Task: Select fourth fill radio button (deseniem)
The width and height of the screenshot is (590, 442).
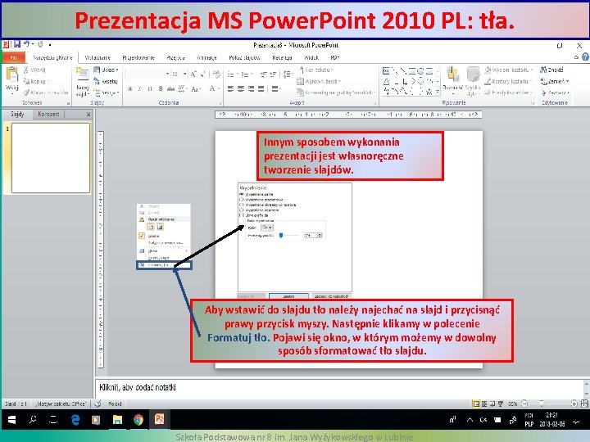Action: (x=242, y=210)
